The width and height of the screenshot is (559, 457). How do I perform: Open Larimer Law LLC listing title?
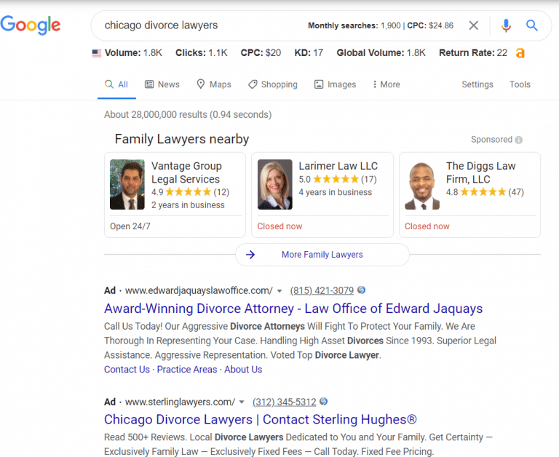[x=338, y=166]
